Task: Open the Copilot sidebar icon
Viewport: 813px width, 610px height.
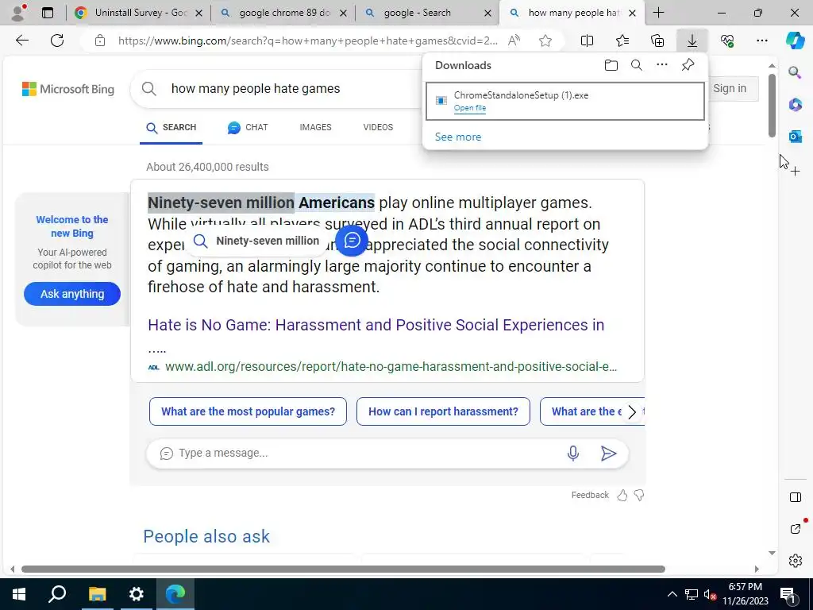Action: pos(795,41)
